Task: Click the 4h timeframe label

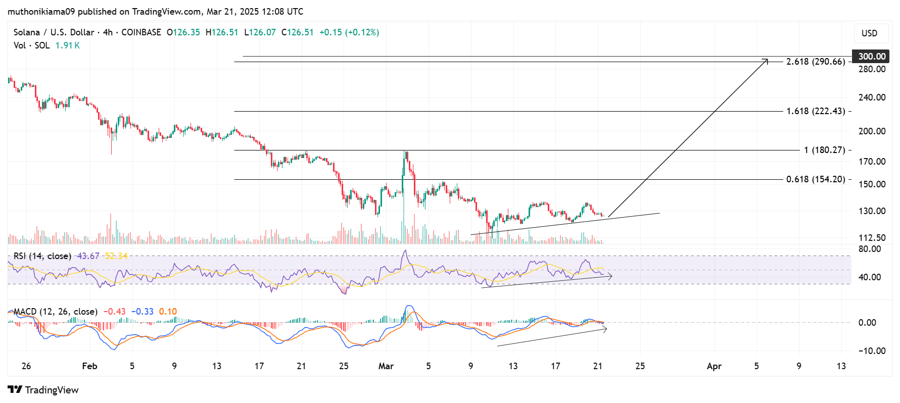Action: [x=108, y=32]
